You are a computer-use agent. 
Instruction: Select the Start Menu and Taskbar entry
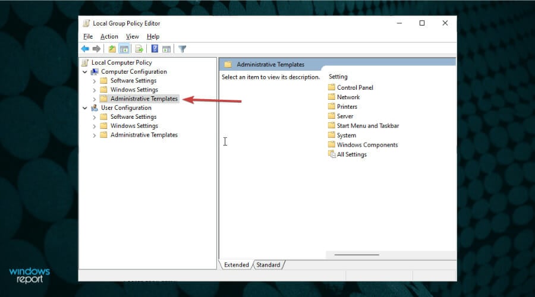coord(368,125)
